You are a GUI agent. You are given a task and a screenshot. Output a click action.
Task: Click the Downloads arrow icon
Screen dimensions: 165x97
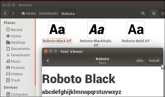tap(8, 55)
